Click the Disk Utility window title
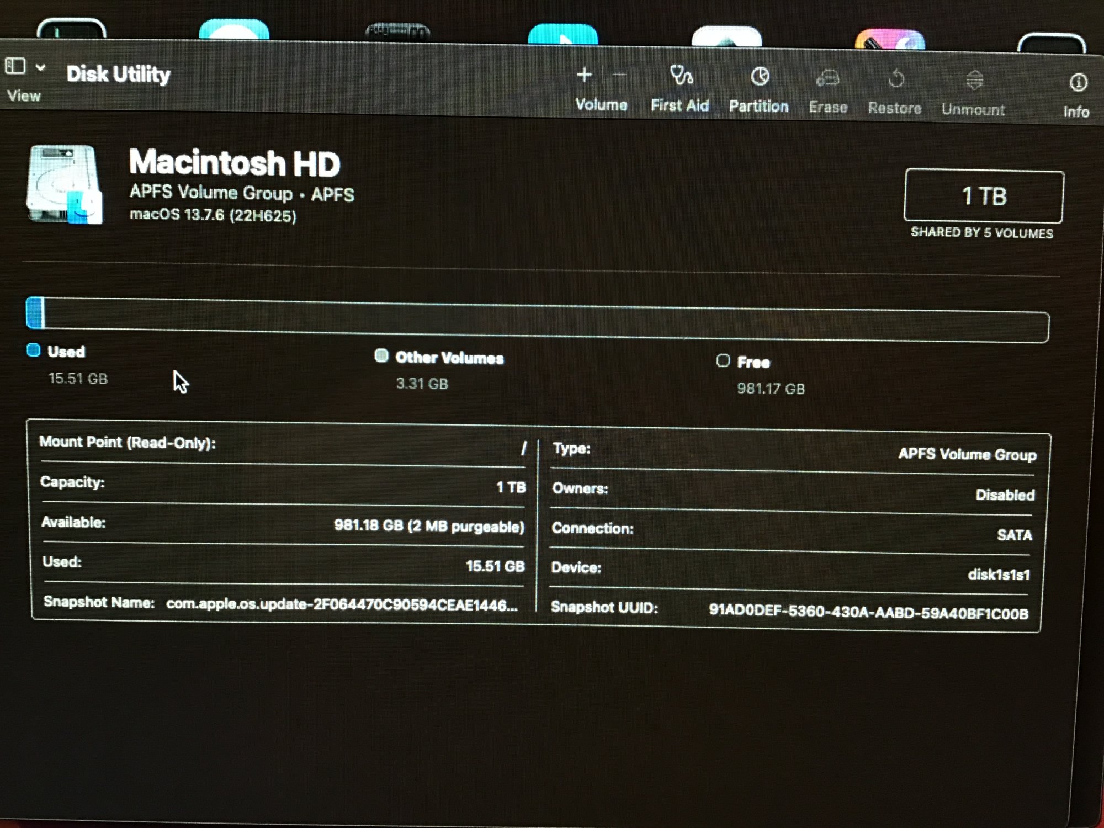 [118, 74]
